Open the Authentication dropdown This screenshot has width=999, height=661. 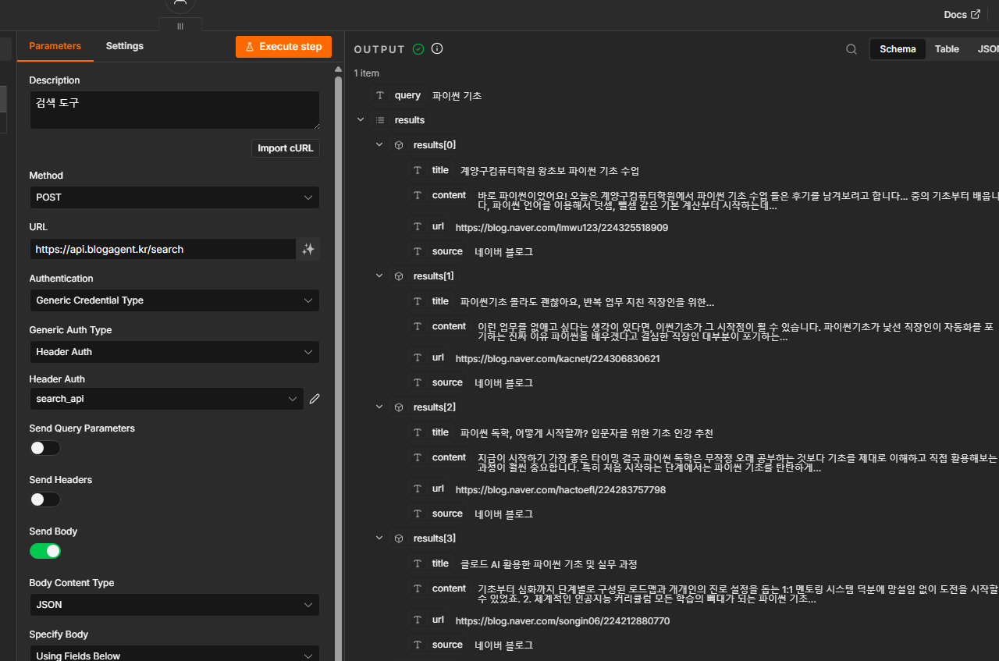pyautogui.click(x=174, y=300)
